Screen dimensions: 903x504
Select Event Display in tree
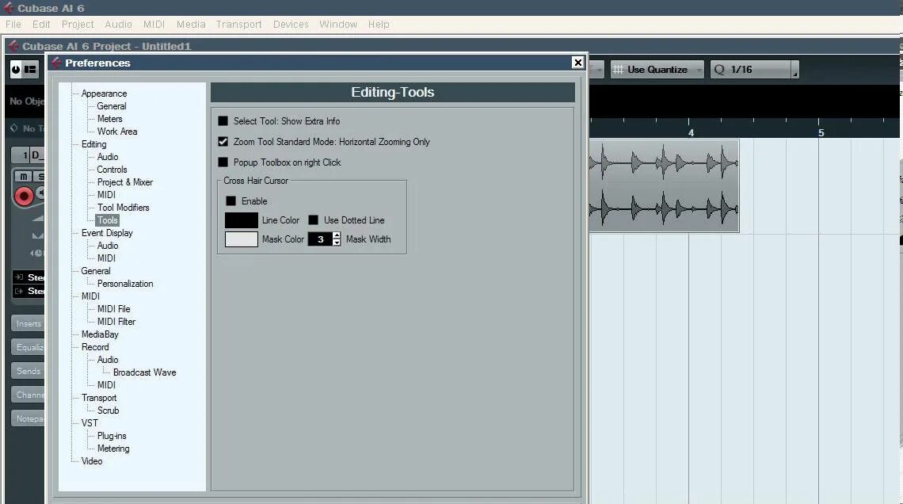107,233
